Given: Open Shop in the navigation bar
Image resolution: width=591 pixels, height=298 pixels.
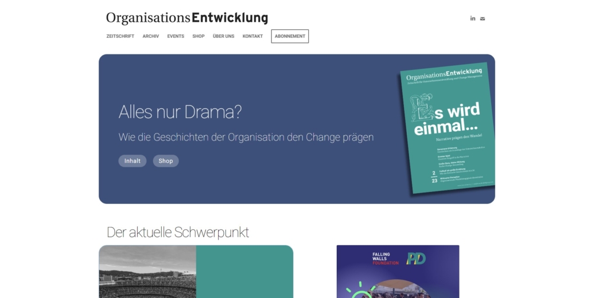Looking at the screenshot, I should (199, 37).
